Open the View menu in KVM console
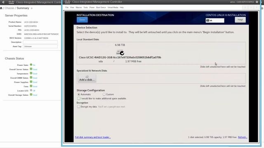The width and height of the screenshot is (264, 148). [72, 7]
